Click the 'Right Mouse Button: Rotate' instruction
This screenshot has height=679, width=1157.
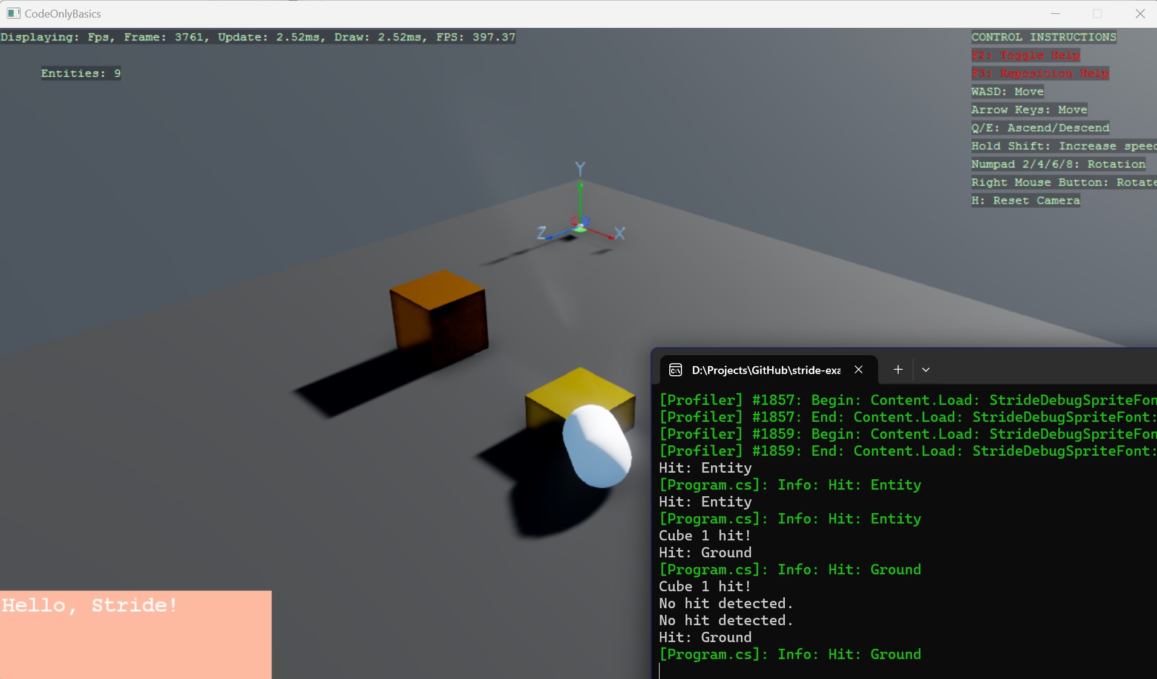pos(1064,182)
